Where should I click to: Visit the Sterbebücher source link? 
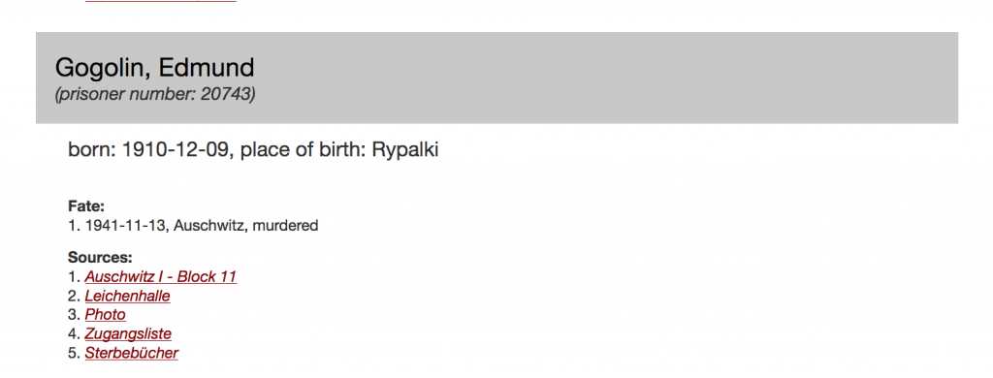[132, 353]
